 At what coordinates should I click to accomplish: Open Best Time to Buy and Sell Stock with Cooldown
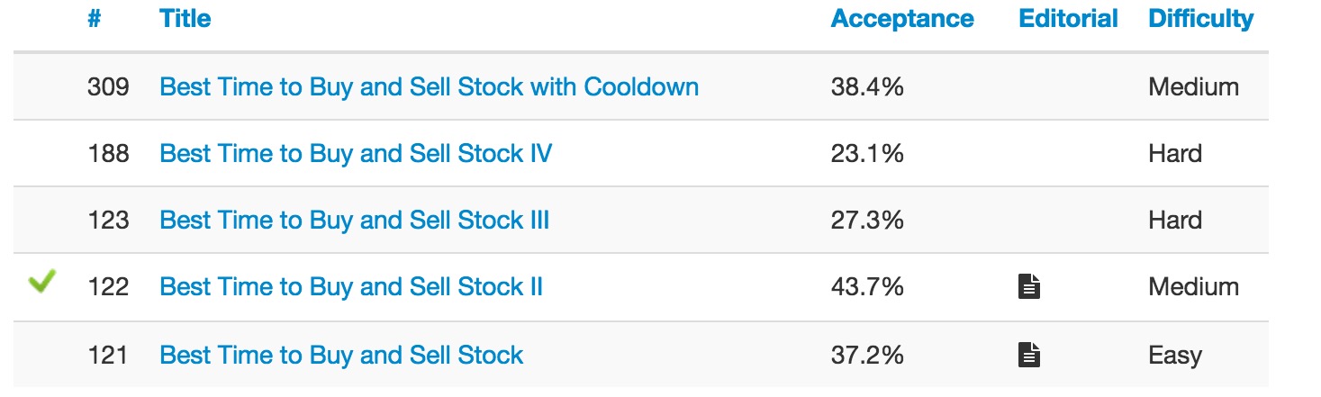[429, 87]
